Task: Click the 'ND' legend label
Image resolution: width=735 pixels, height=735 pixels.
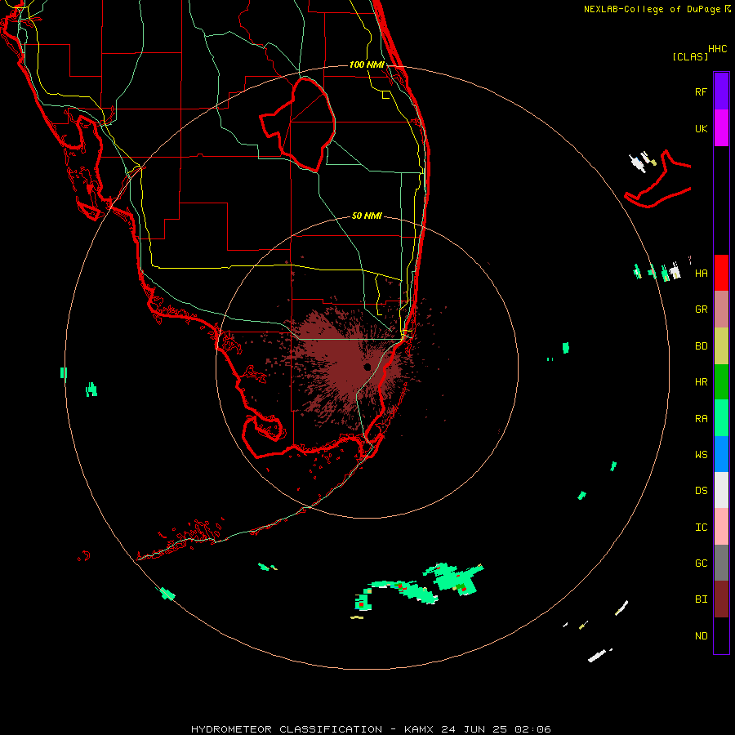Action: point(701,636)
